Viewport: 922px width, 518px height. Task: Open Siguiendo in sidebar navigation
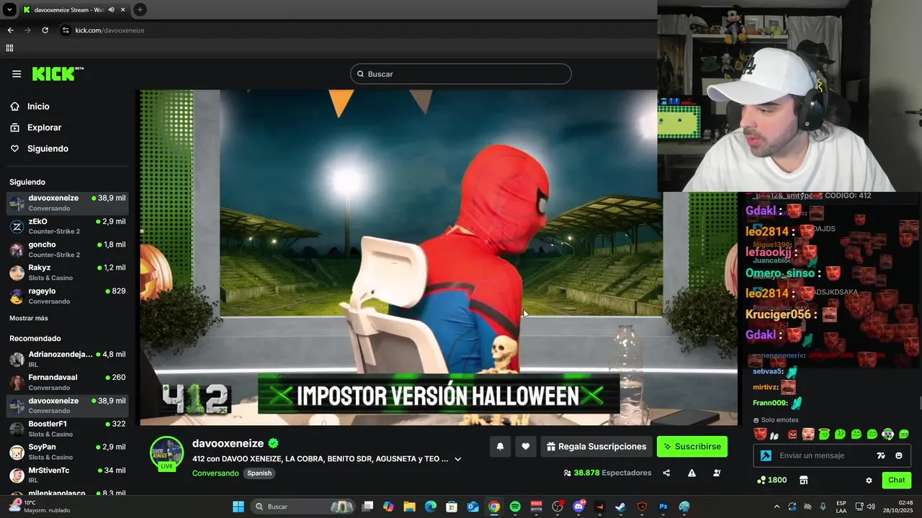click(x=48, y=148)
